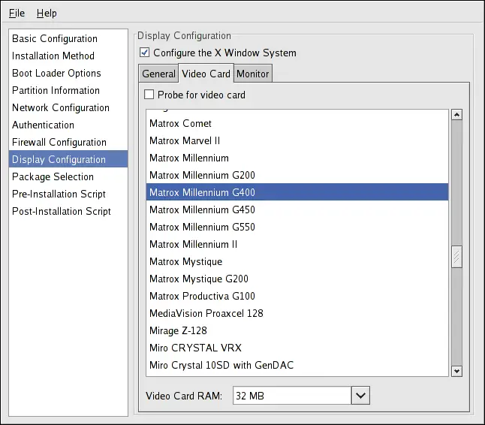485x425 pixels.
Task: Click scrollbar up arrow in video card list
Action: pos(456,115)
